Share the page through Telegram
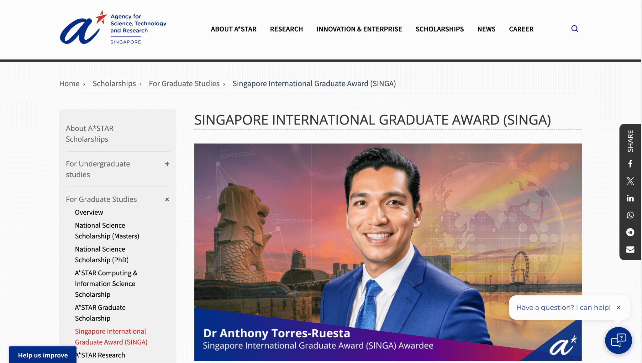 [x=630, y=232]
